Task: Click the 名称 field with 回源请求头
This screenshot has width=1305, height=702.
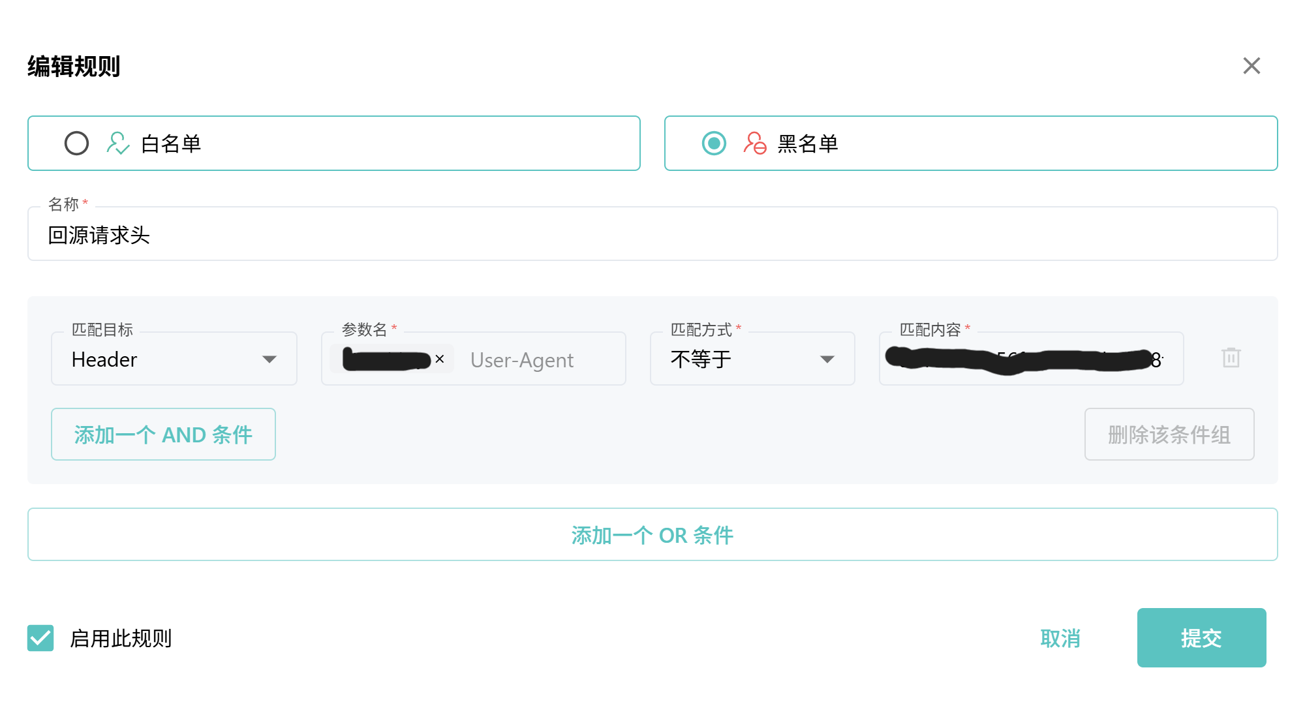Action: coord(652,235)
